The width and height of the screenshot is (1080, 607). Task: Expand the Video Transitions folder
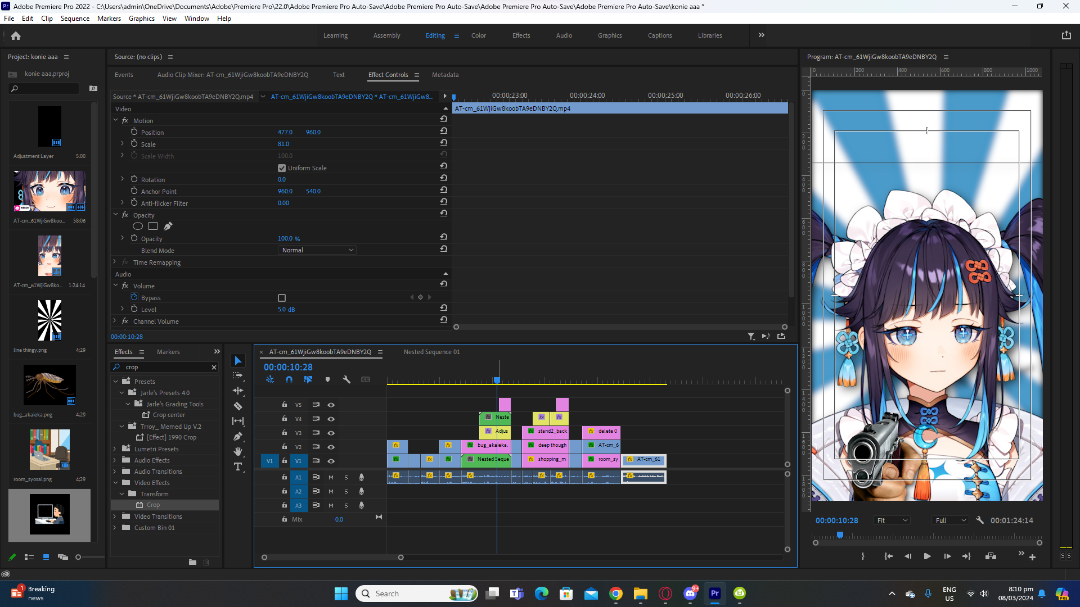[x=115, y=517]
